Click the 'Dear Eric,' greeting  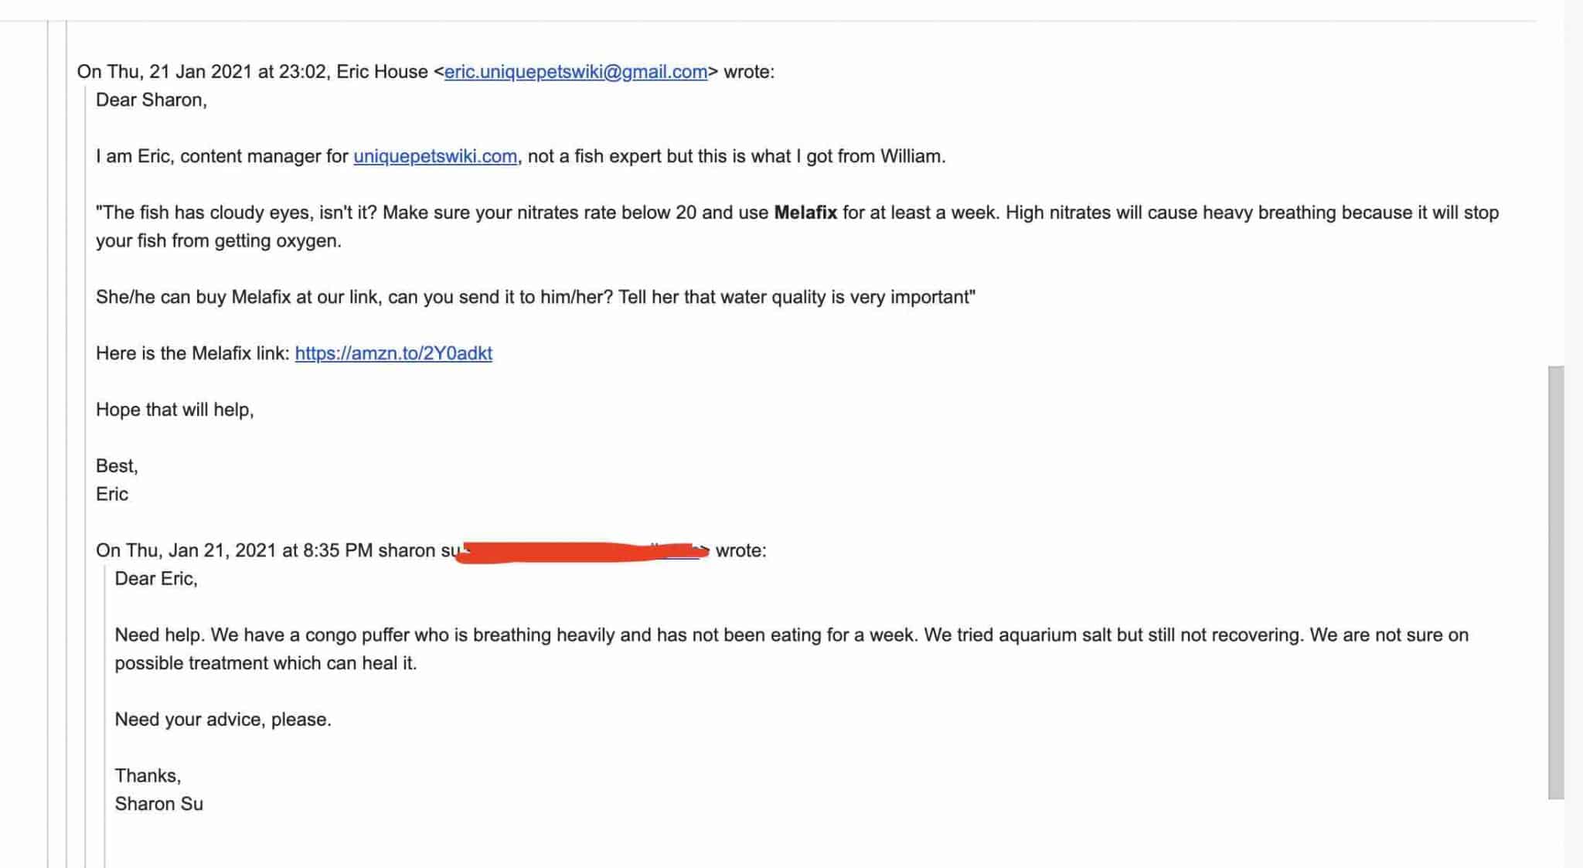click(x=156, y=578)
